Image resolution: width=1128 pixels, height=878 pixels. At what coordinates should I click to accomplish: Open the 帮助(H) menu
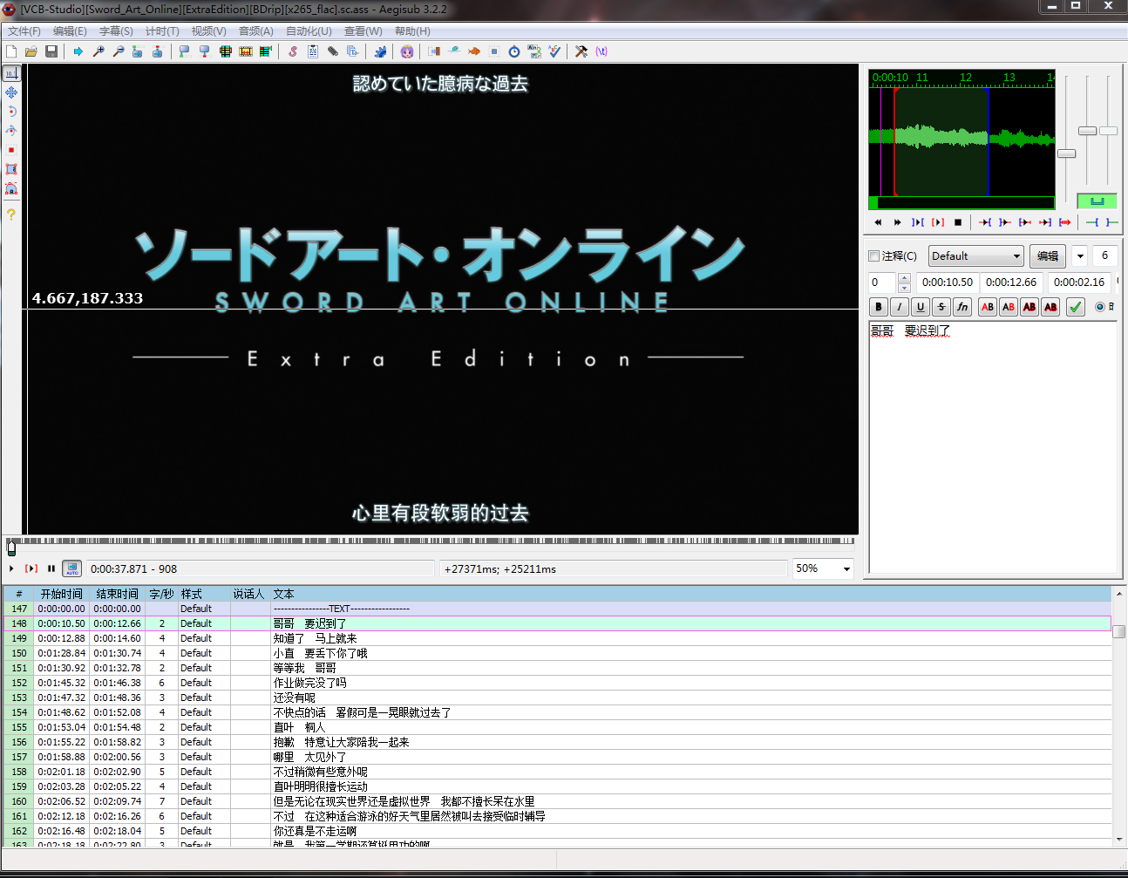pyautogui.click(x=412, y=31)
